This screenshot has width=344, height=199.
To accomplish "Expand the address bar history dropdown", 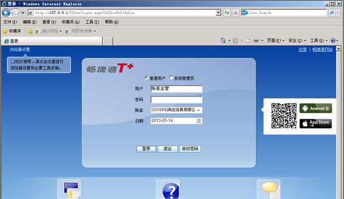I will pyautogui.click(x=218, y=13).
